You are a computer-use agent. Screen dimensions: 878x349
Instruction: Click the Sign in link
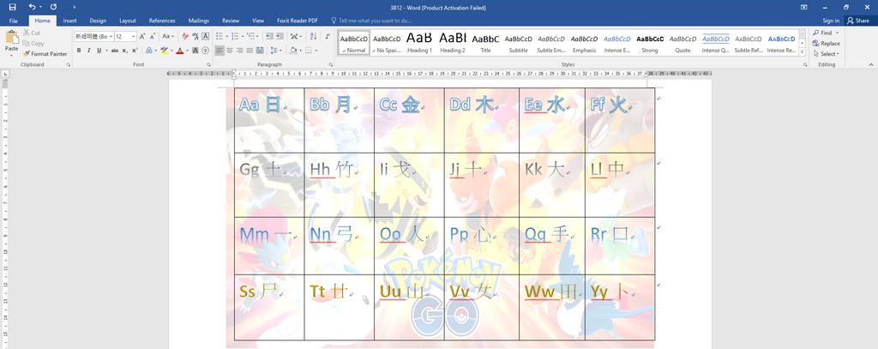point(831,21)
